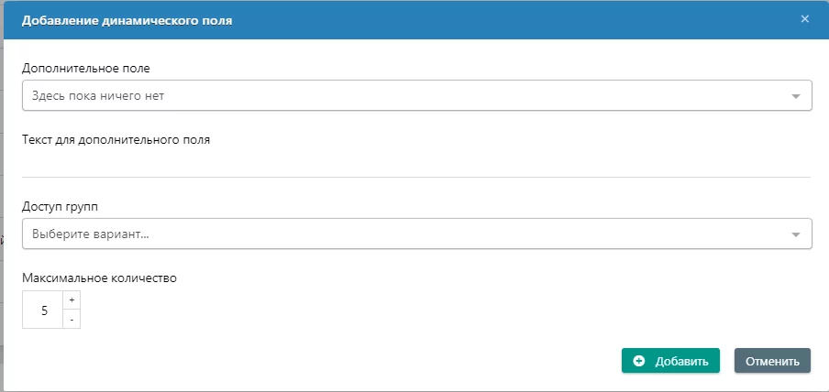Click the 'Добавление динамического поля' title text
Viewport: 829px width, 392px height.
pos(127,20)
